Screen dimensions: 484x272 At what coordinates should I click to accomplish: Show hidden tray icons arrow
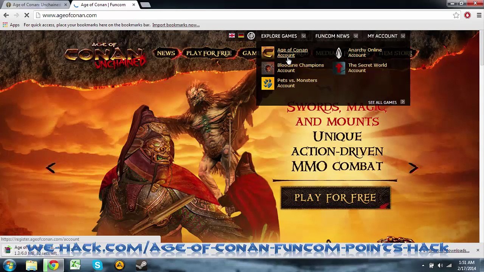423,265
